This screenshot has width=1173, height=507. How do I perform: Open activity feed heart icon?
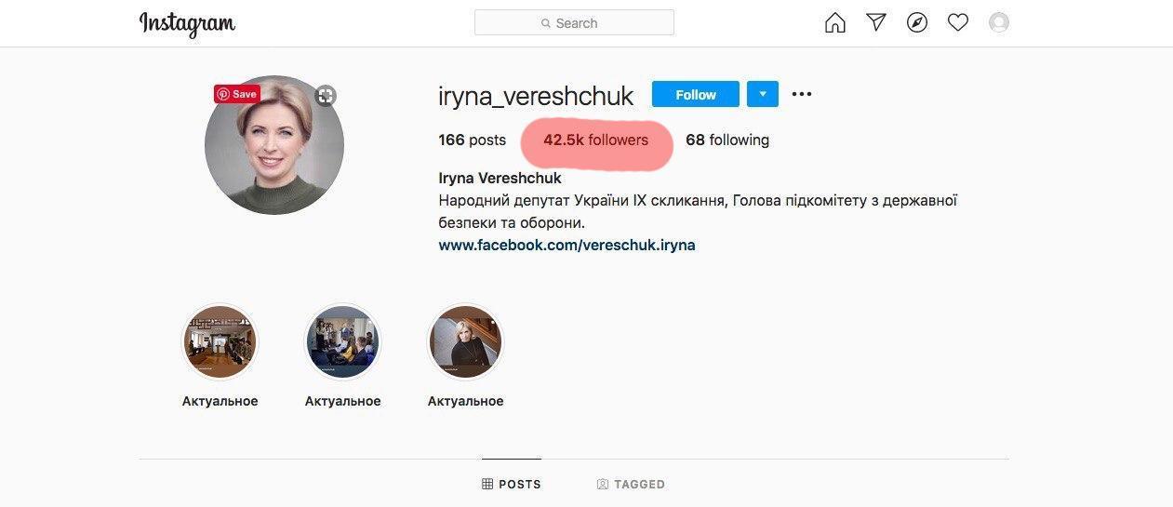pyautogui.click(x=958, y=23)
